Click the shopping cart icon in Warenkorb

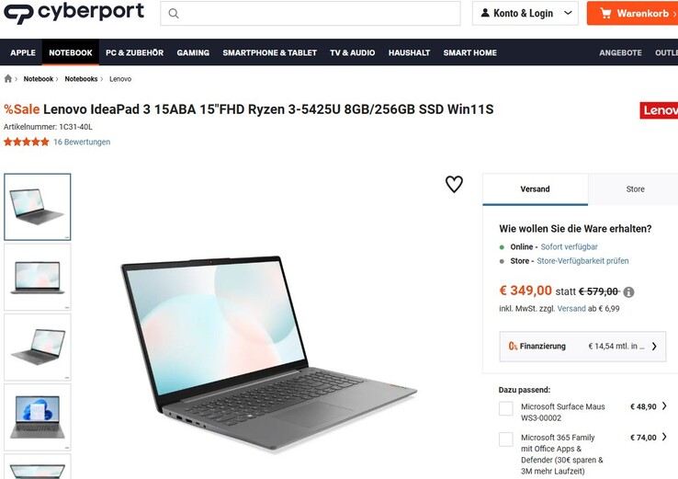tap(605, 14)
